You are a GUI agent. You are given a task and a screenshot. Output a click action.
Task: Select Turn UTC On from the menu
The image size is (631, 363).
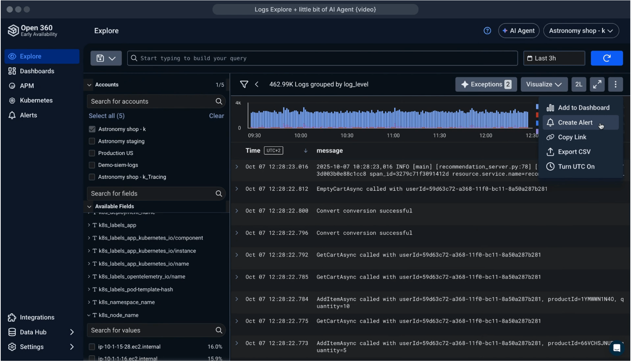click(576, 166)
